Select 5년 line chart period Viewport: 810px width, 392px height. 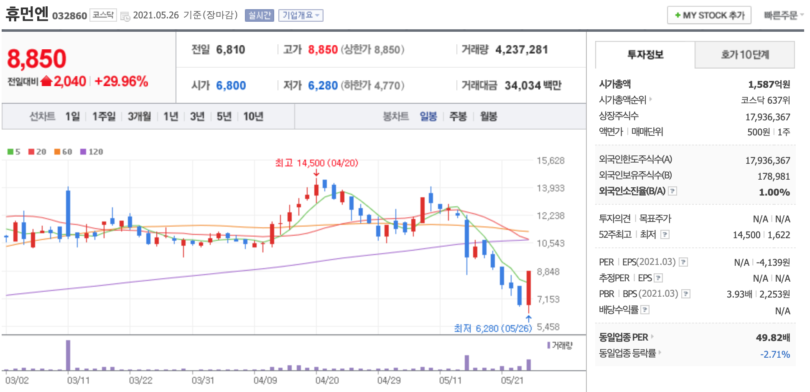[224, 116]
